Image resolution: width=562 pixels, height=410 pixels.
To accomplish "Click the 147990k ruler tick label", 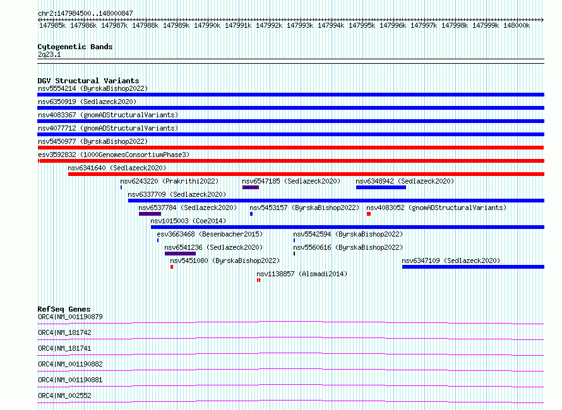I will click(x=207, y=25).
